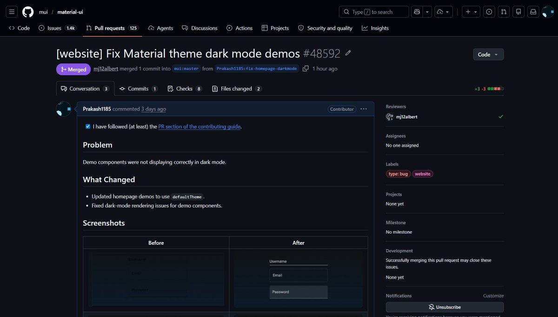The image size is (558, 317).
Task: Open the Insights tab
Action: 375,28
